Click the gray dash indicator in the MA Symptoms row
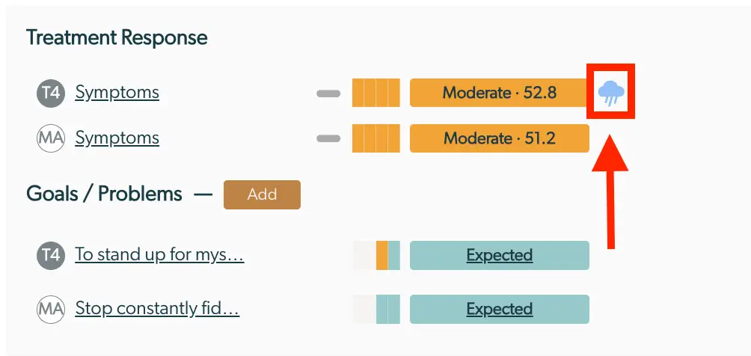Viewport: 751px width, 356px height. 328,138
